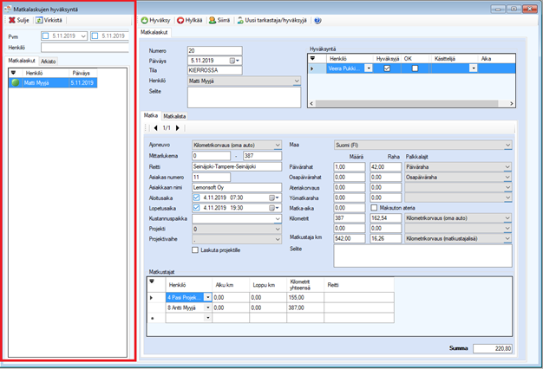Click the Henkilö search field
The image size is (543, 369).
point(85,48)
